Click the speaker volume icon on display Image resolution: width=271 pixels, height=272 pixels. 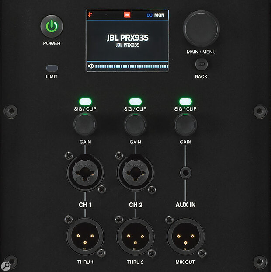pos(90,66)
